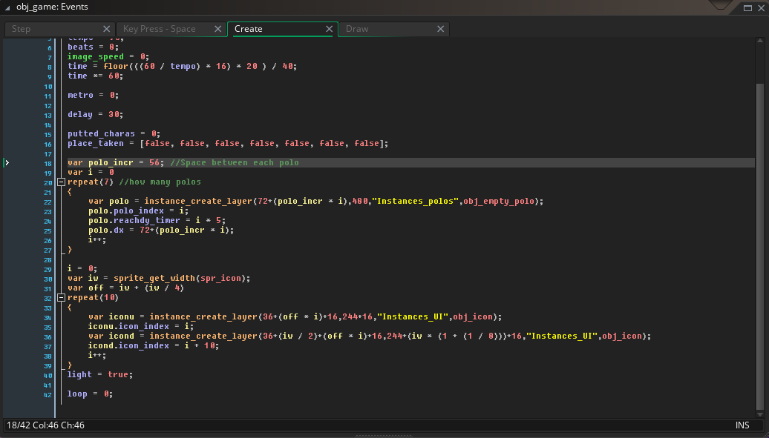Click the 'place_taken' array line

point(228,144)
